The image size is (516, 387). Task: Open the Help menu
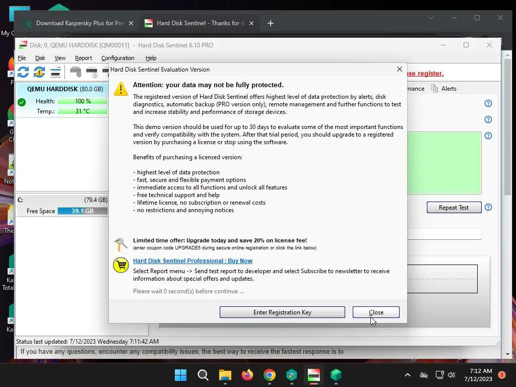[151, 58]
